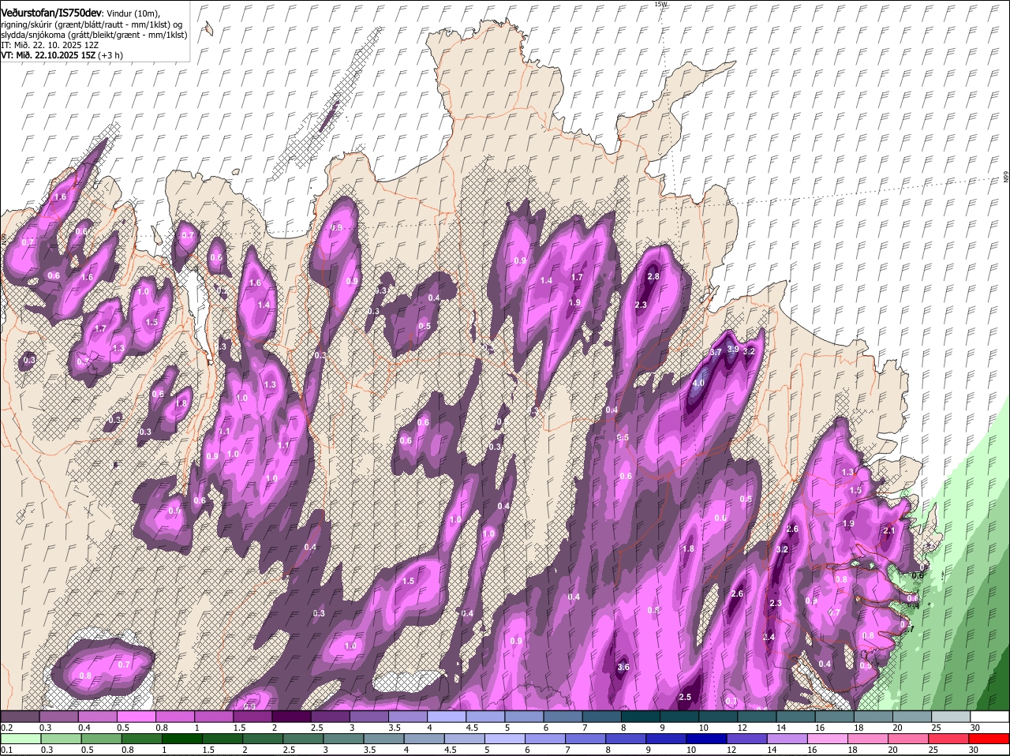Pick the bright magenta 0.8 swatch in top legend

point(174,717)
